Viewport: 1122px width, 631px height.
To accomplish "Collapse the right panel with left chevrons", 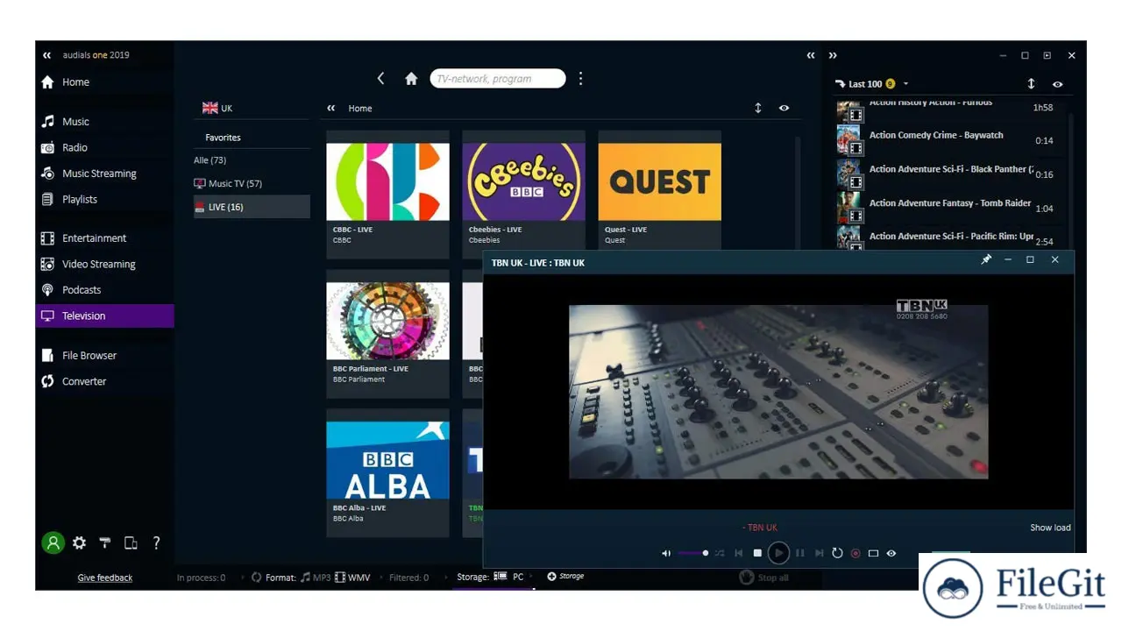I will point(811,55).
